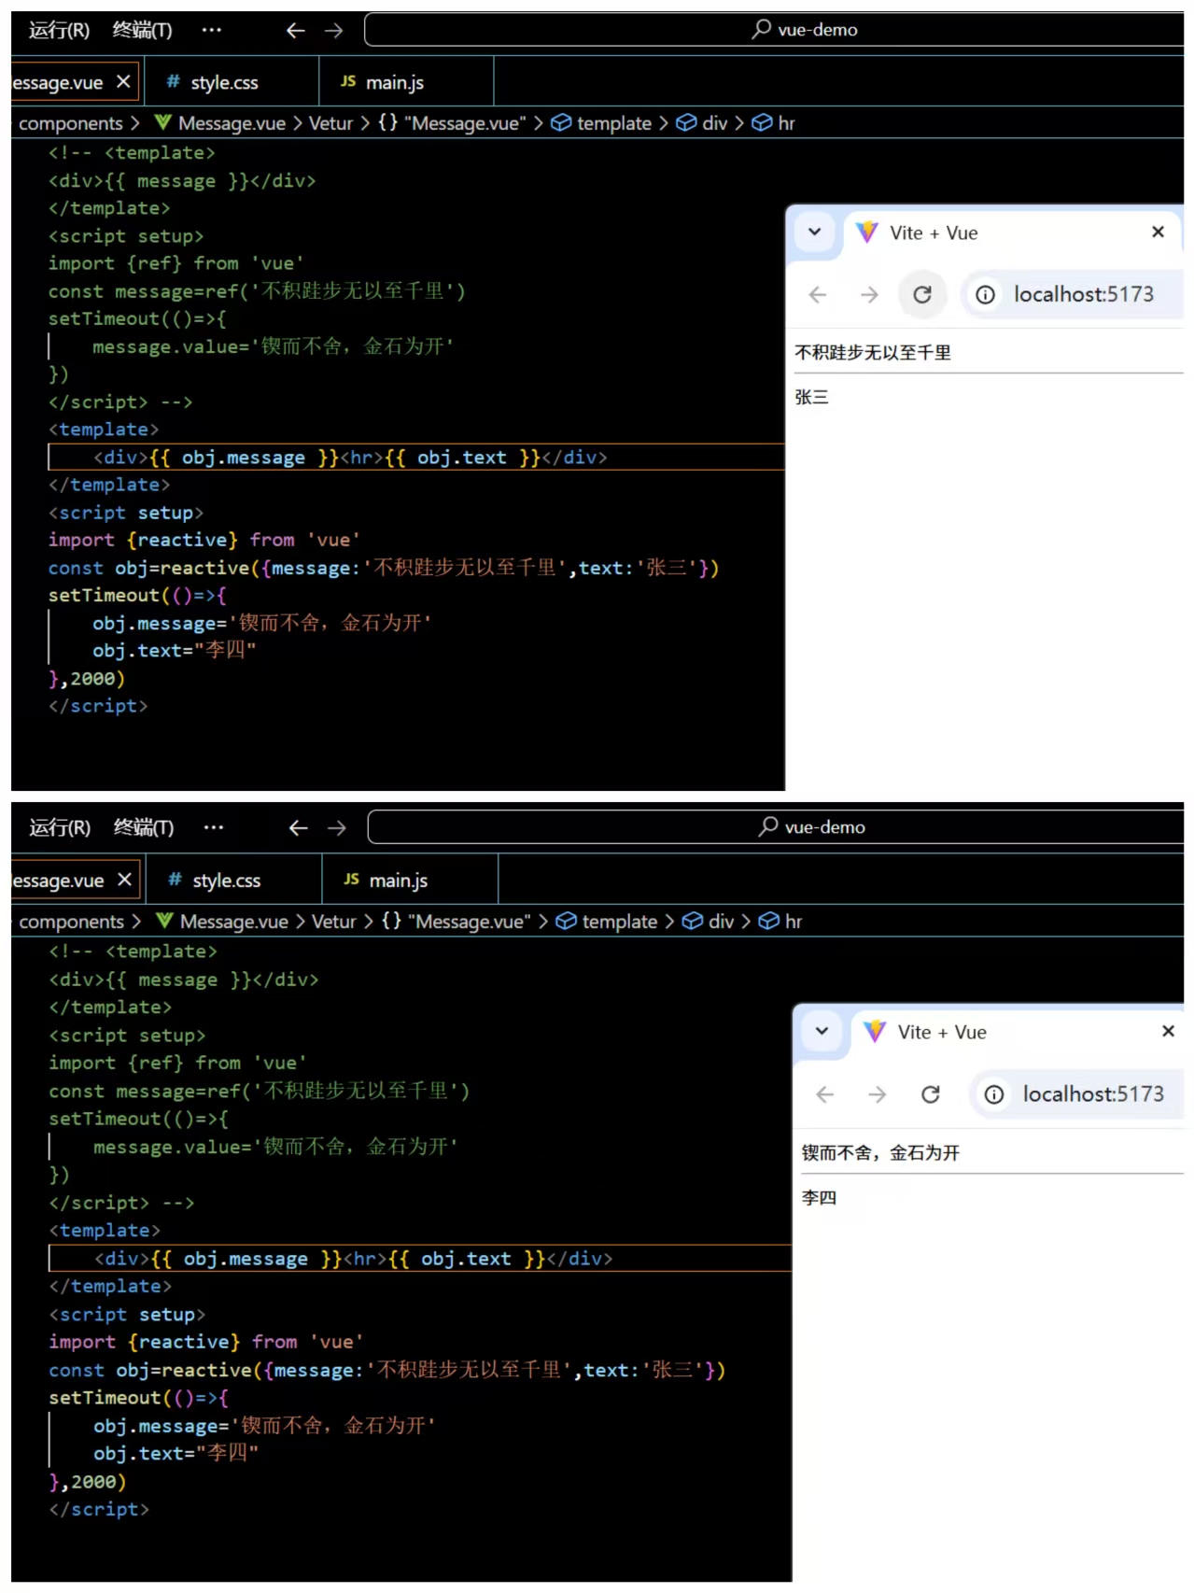Reload the page in top browser
The image size is (1194, 1593).
(x=922, y=295)
